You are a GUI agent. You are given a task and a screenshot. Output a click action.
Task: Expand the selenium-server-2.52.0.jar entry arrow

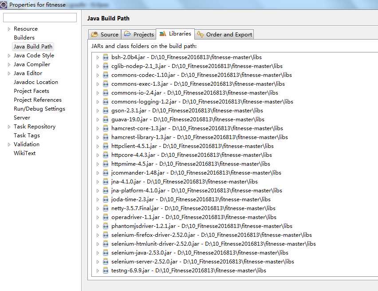98,262
